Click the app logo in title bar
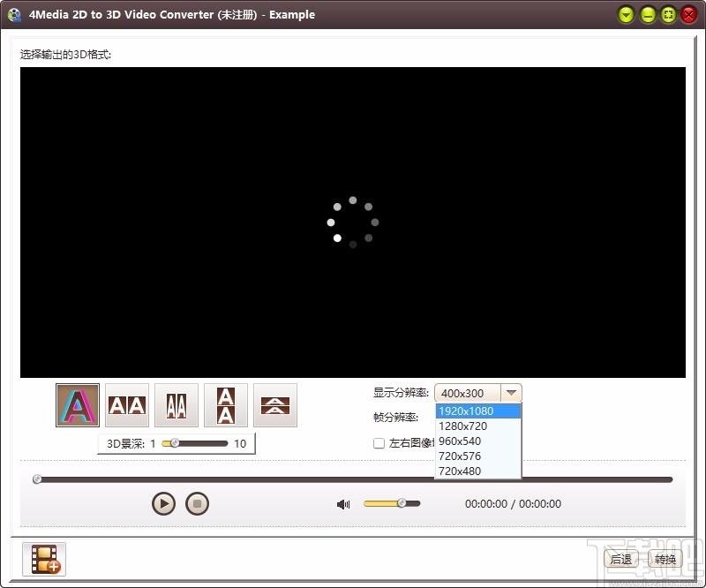This screenshot has width=706, height=588. click(14, 15)
